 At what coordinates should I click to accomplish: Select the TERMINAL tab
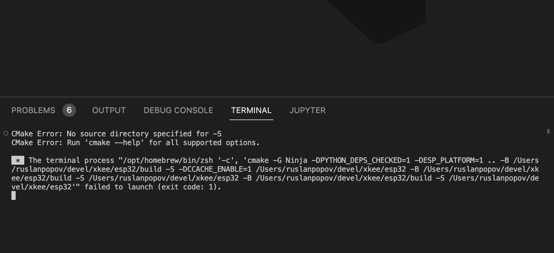click(251, 111)
